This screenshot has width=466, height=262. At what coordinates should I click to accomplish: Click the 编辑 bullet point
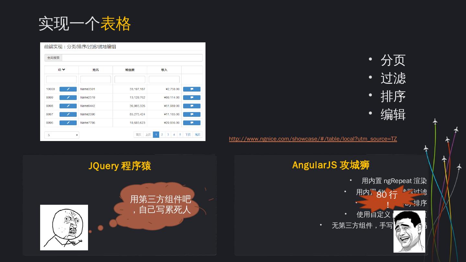(393, 115)
